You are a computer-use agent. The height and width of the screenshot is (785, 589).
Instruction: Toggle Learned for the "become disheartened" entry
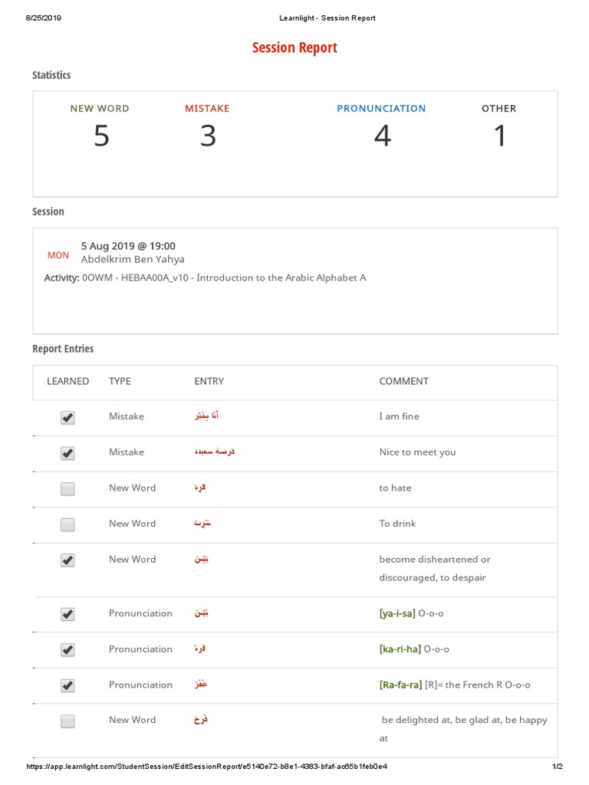(x=67, y=560)
